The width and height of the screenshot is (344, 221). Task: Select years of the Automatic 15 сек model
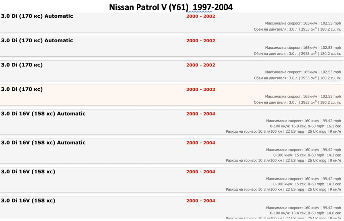point(201,143)
